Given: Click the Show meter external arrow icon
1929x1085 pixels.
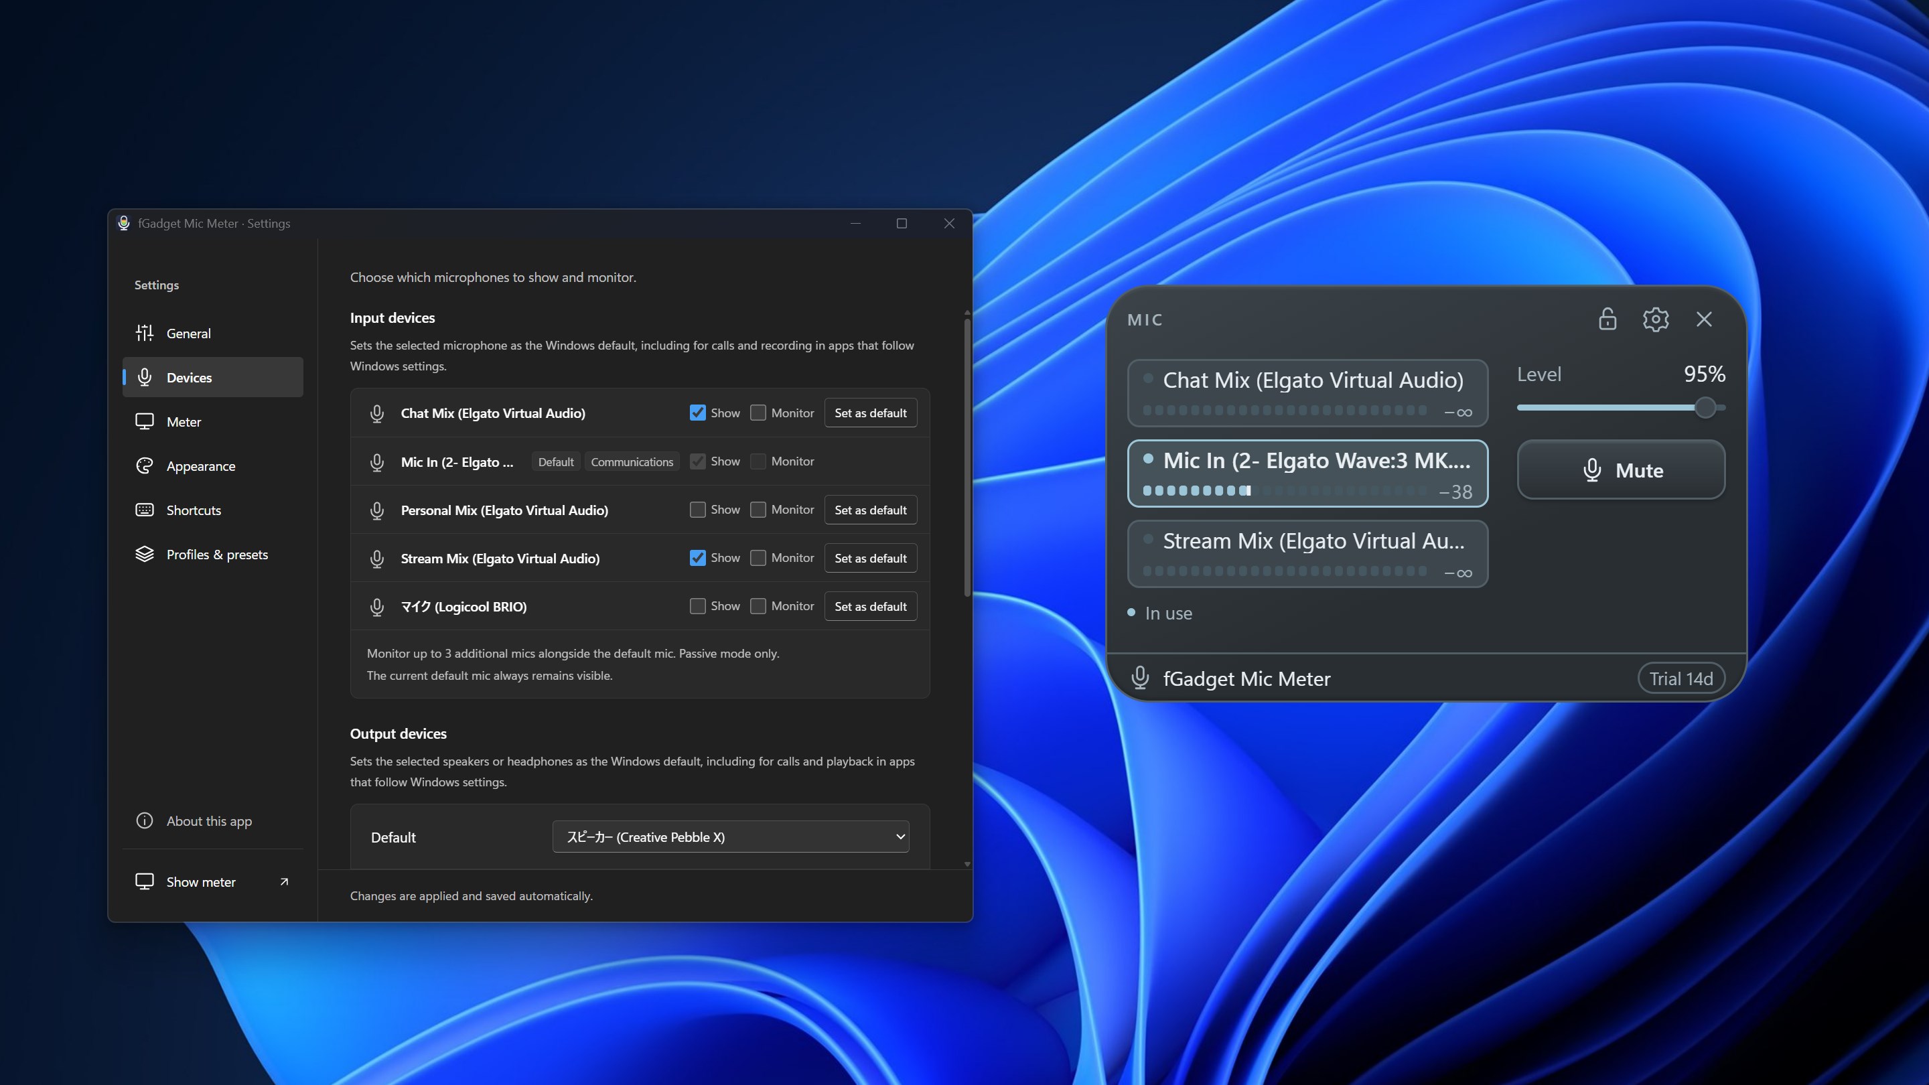Looking at the screenshot, I should [284, 881].
